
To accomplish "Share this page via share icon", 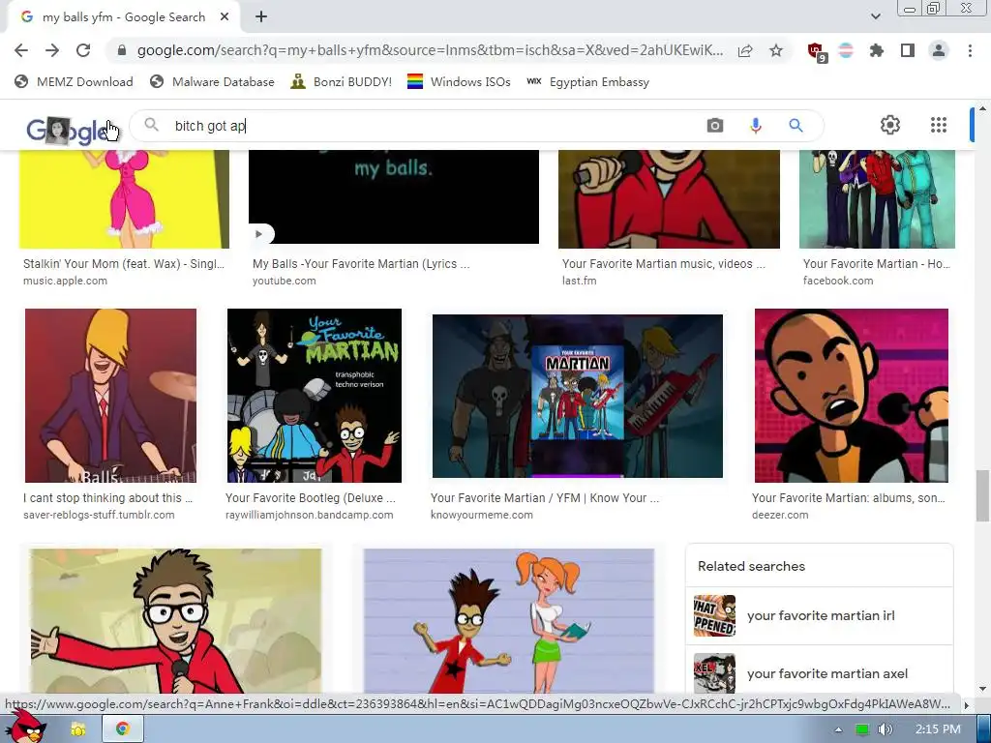I will [x=745, y=50].
